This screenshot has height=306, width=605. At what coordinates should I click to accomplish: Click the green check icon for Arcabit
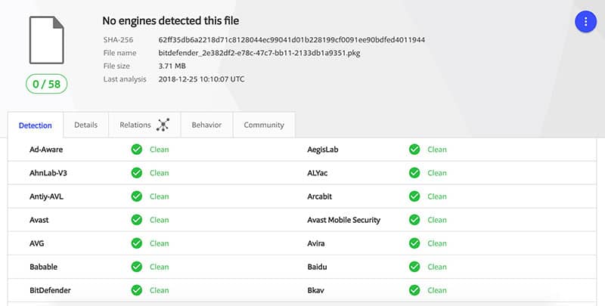(414, 196)
